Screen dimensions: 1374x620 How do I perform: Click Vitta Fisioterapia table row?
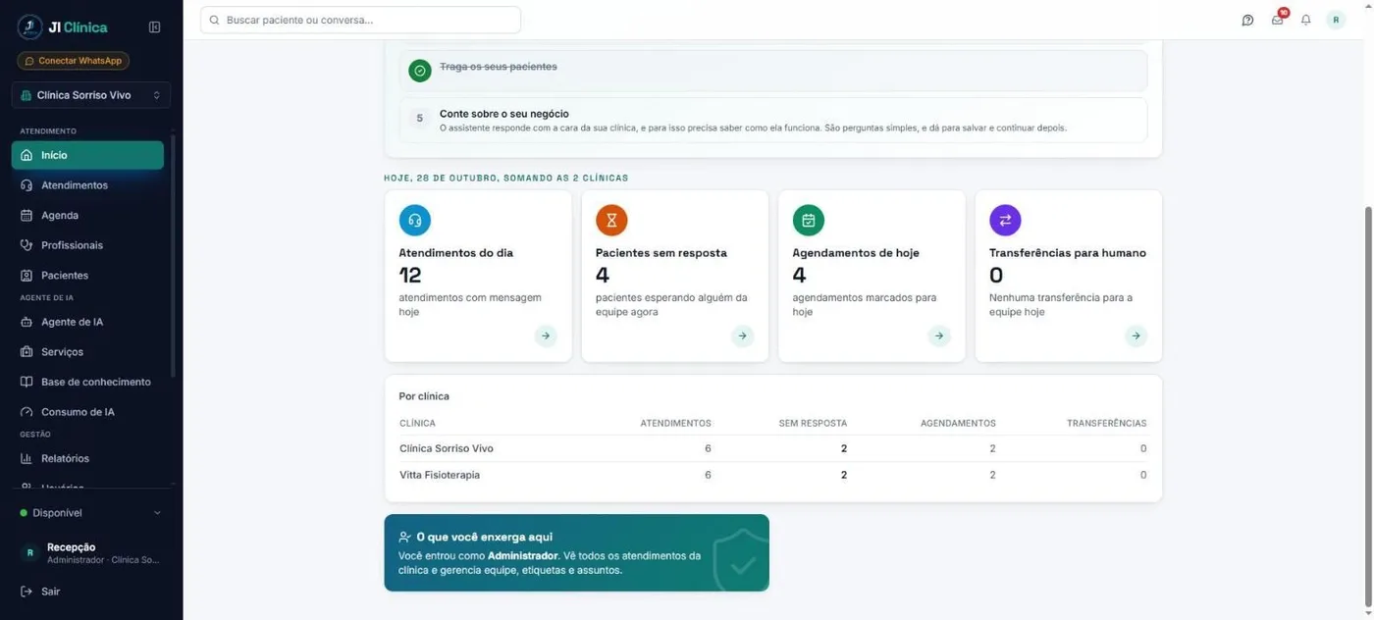772,475
